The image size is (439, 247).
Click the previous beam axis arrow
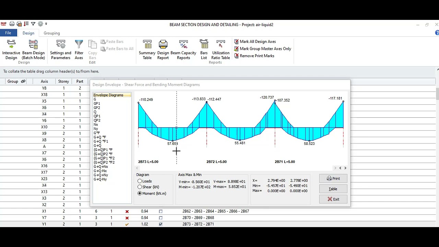point(340,168)
